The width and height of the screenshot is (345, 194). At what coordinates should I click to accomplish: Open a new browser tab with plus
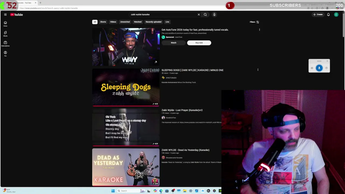[40, 3]
